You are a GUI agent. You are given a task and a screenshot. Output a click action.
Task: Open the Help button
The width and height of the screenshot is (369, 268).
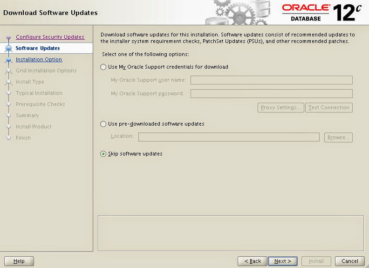(19, 261)
